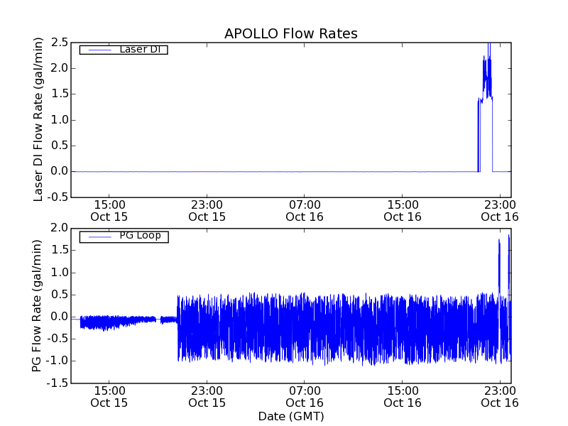Click the line sample in Laser DI legend

pyautogui.click(x=99, y=50)
